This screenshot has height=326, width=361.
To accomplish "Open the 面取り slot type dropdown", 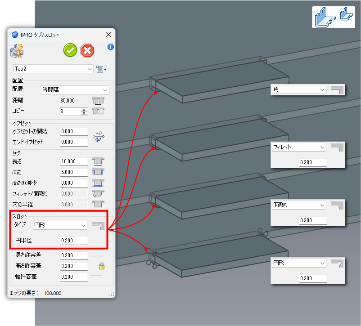I will point(299,205).
